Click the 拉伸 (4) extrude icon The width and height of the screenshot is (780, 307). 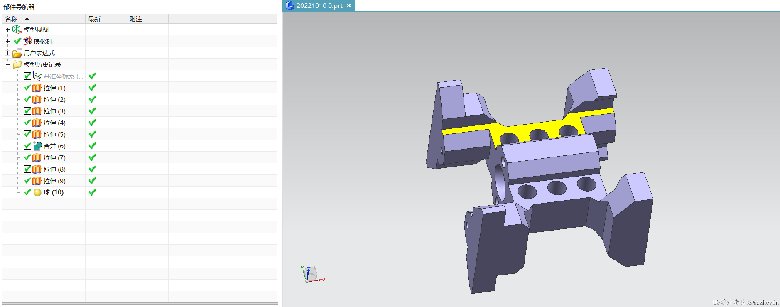click(37, 123)
